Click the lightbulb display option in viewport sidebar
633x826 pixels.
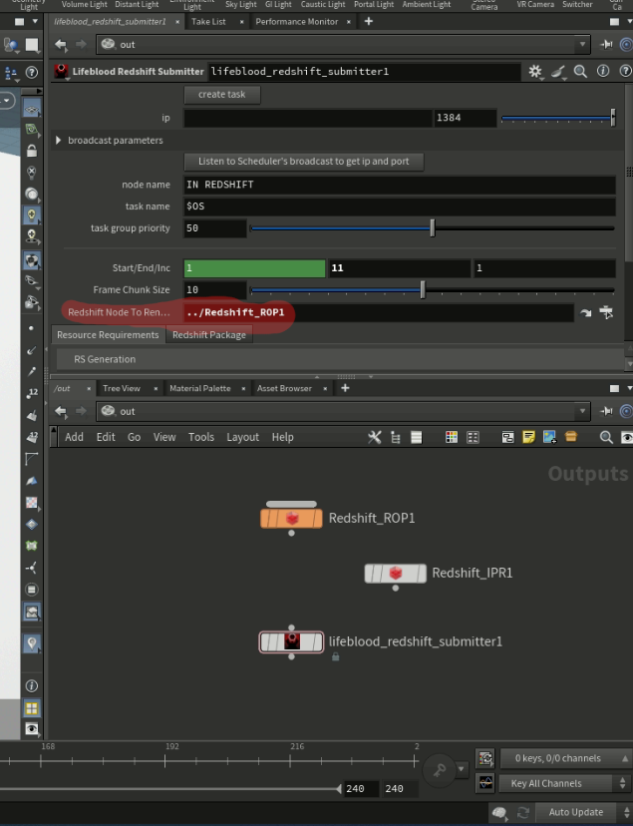[x=32, y=214]
